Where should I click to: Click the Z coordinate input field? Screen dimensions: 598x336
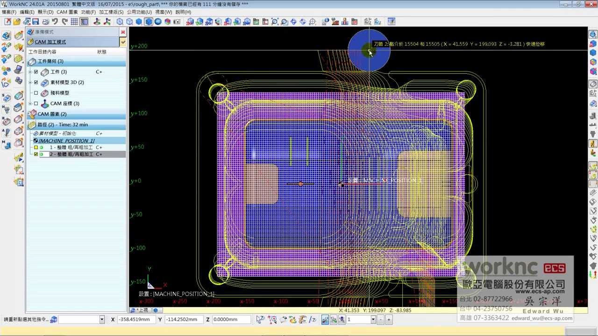click(232, 319)
